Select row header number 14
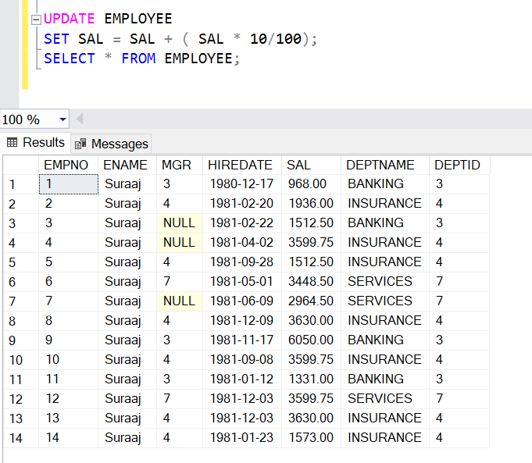532x463 pixels. 21,437
